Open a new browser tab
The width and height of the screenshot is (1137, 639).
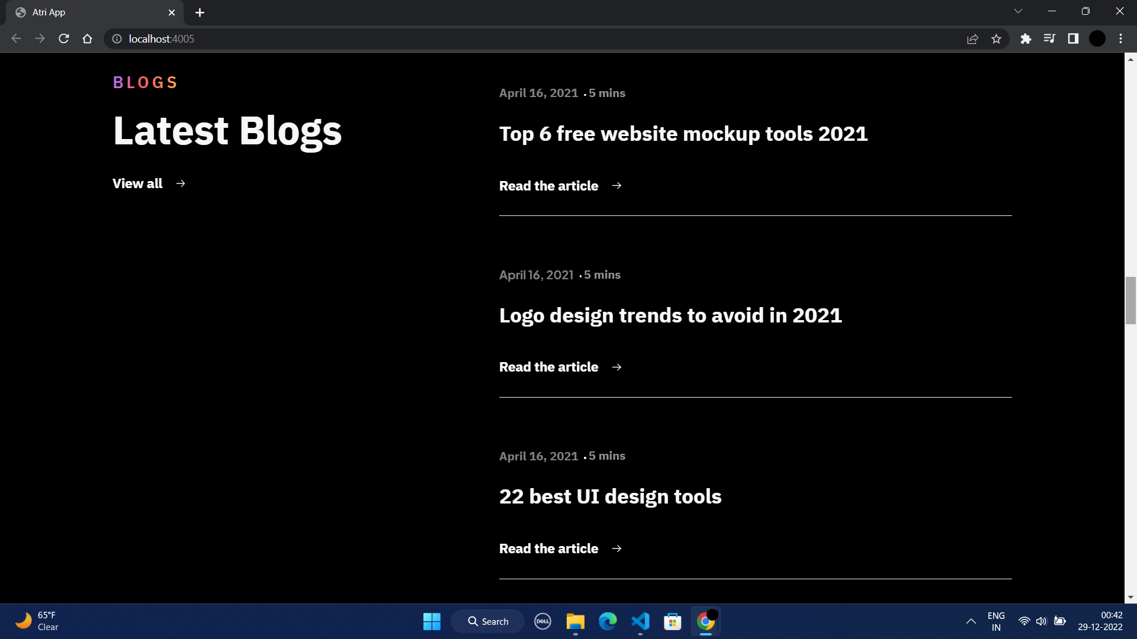click(200, 12)
